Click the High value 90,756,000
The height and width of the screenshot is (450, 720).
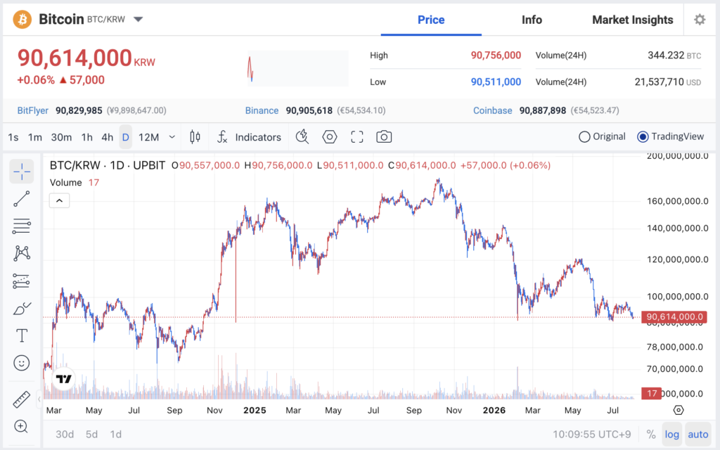[496, 56]
